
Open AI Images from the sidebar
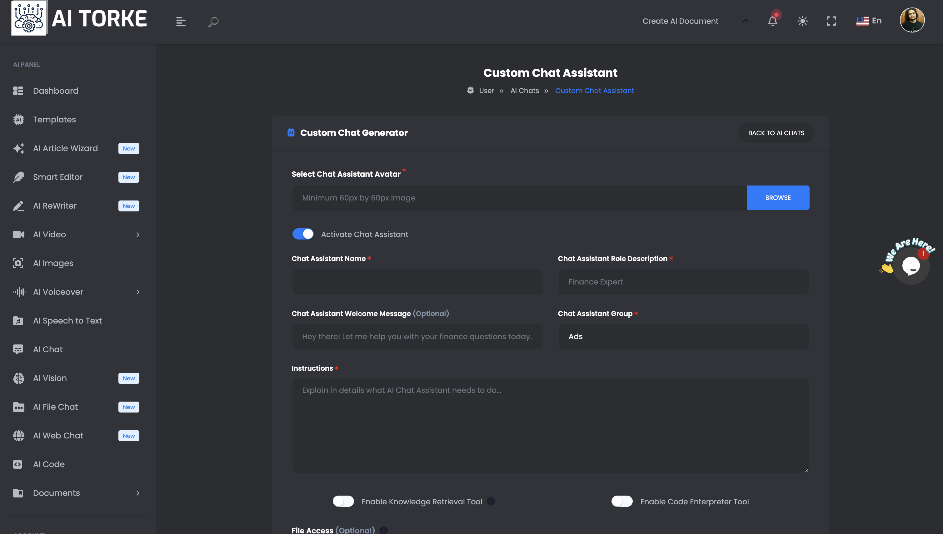(53, 263)
